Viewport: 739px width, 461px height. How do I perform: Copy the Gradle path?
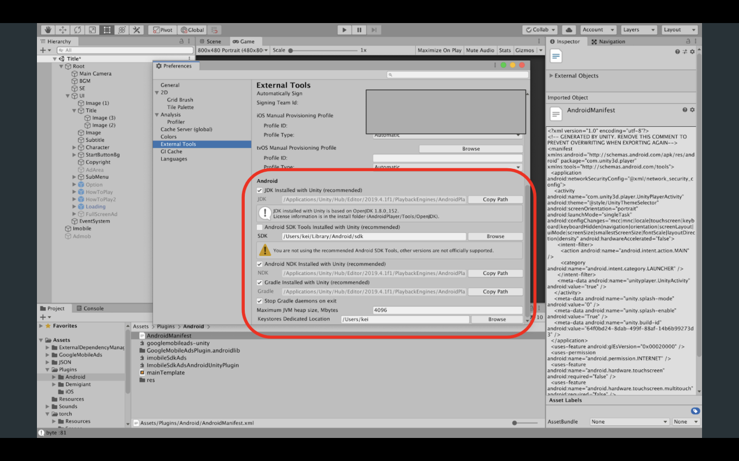click(x=495, y=292)
